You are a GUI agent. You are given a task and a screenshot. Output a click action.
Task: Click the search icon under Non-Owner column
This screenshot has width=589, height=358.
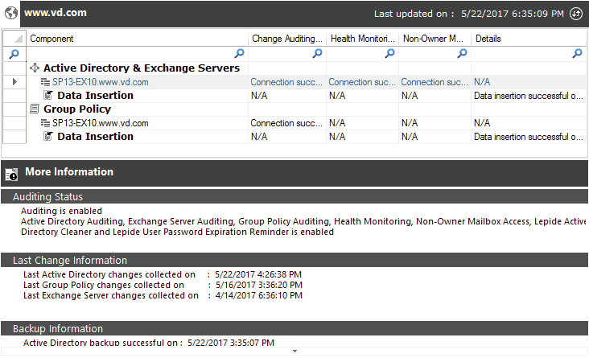point(462,53)
